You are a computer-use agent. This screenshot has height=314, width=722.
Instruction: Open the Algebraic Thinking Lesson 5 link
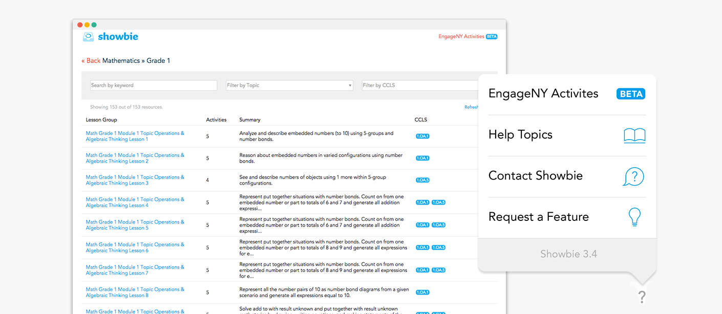pos(135,225)
